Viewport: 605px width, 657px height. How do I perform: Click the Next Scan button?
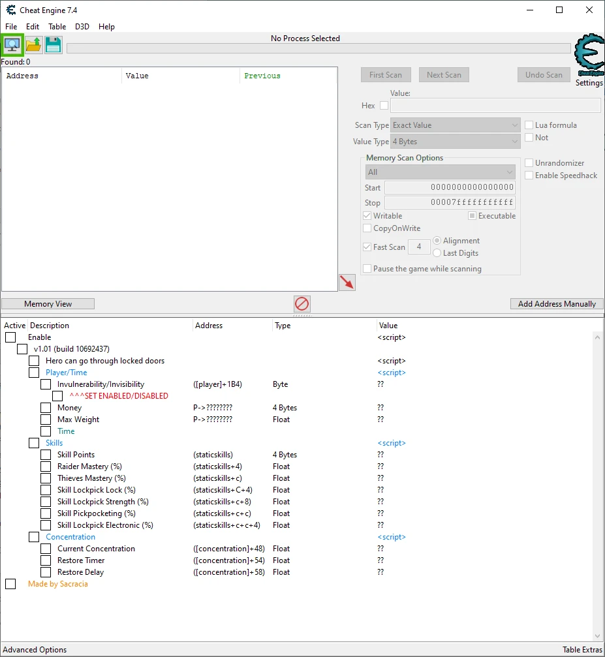pos(444,75)
